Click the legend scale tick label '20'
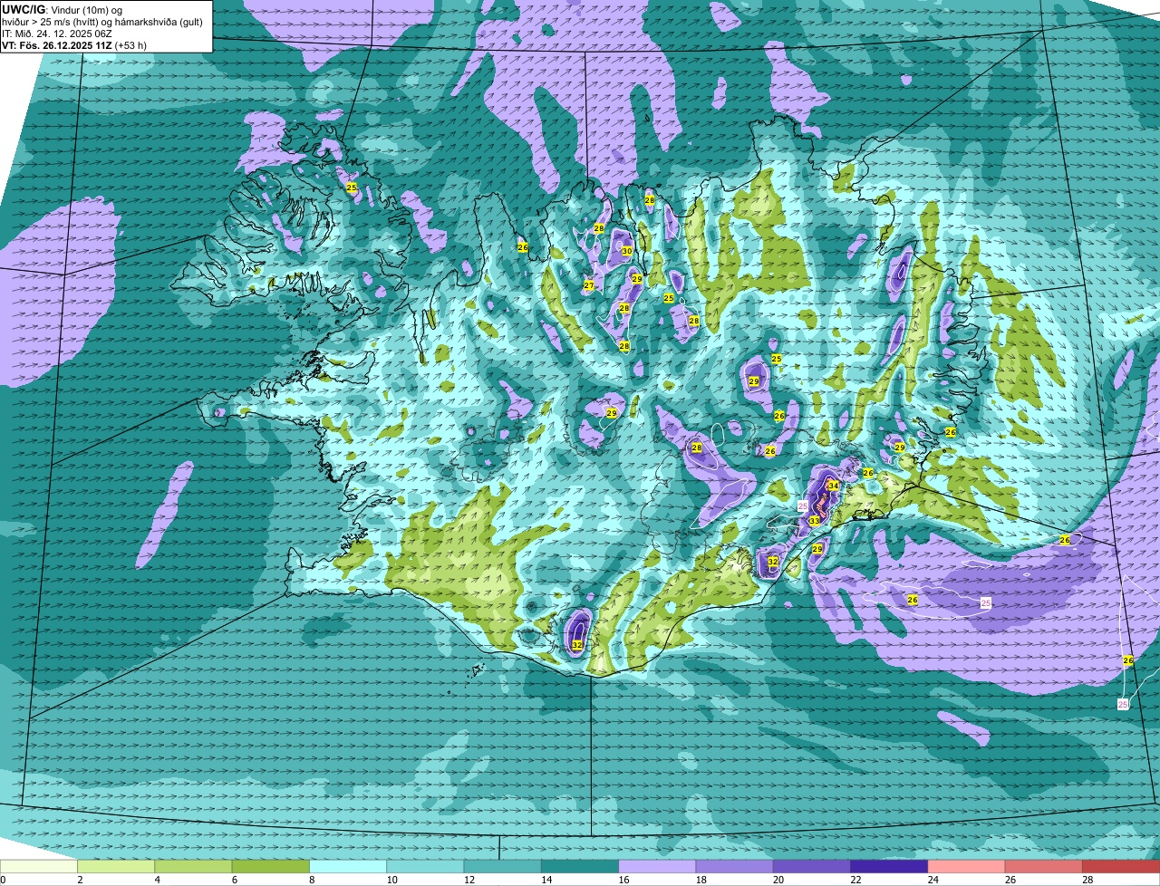The width and height of the screenshot is (1160, 886). (778, 880)
